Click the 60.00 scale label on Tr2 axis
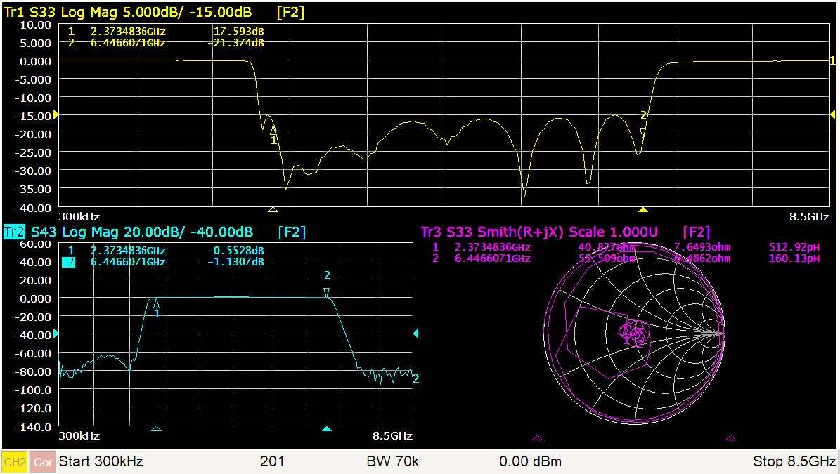This screenshot has height=474, width=840. (35, 244)
